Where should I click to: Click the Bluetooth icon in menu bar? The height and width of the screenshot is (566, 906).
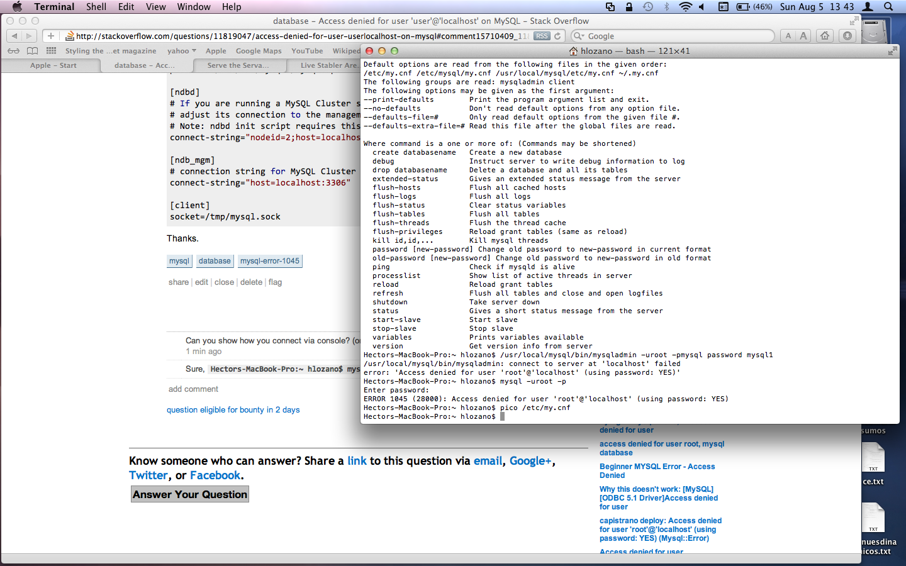(667, 6)
